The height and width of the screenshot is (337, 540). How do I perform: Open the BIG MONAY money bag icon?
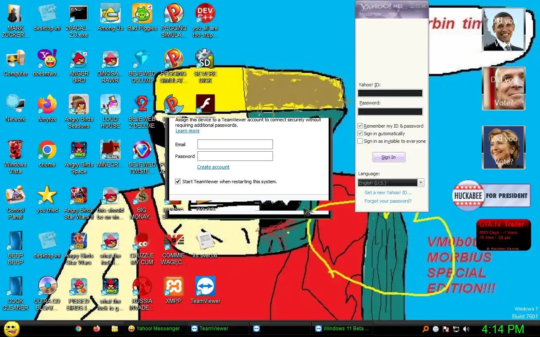[x=142, y=202]
